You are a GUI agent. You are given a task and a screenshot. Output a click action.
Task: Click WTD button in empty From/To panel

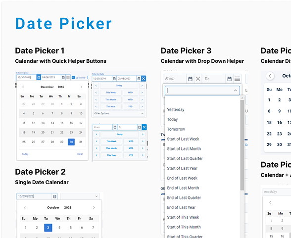click(x=131, y=141)
